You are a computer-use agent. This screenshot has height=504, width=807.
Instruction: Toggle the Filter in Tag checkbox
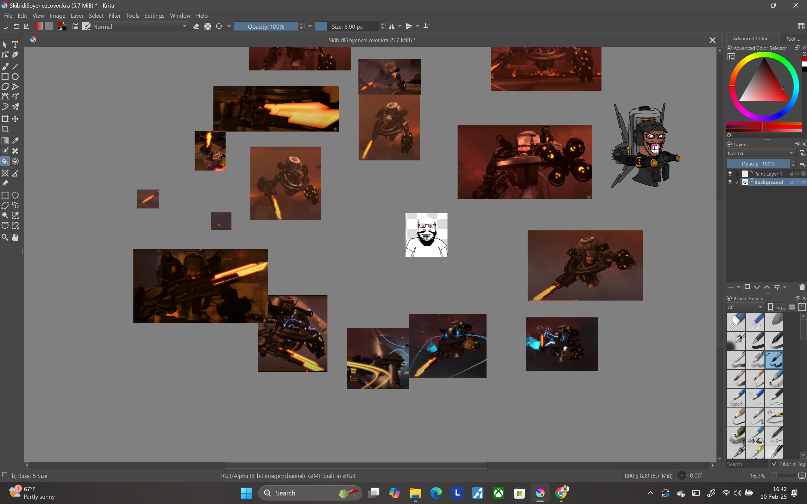tap(774, 464)
